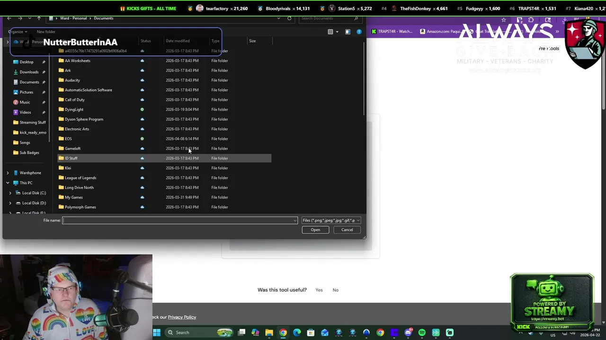606x340 pixels.
Task: Go to Music in sidebar
Action: tap(24, 102)
